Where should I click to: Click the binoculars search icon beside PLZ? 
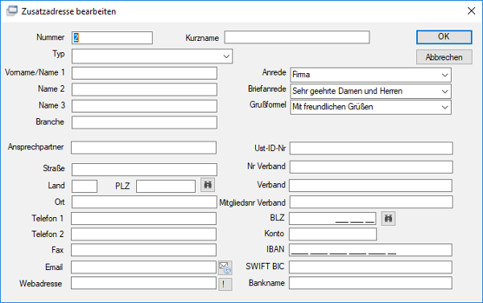[x=208, y=185]
